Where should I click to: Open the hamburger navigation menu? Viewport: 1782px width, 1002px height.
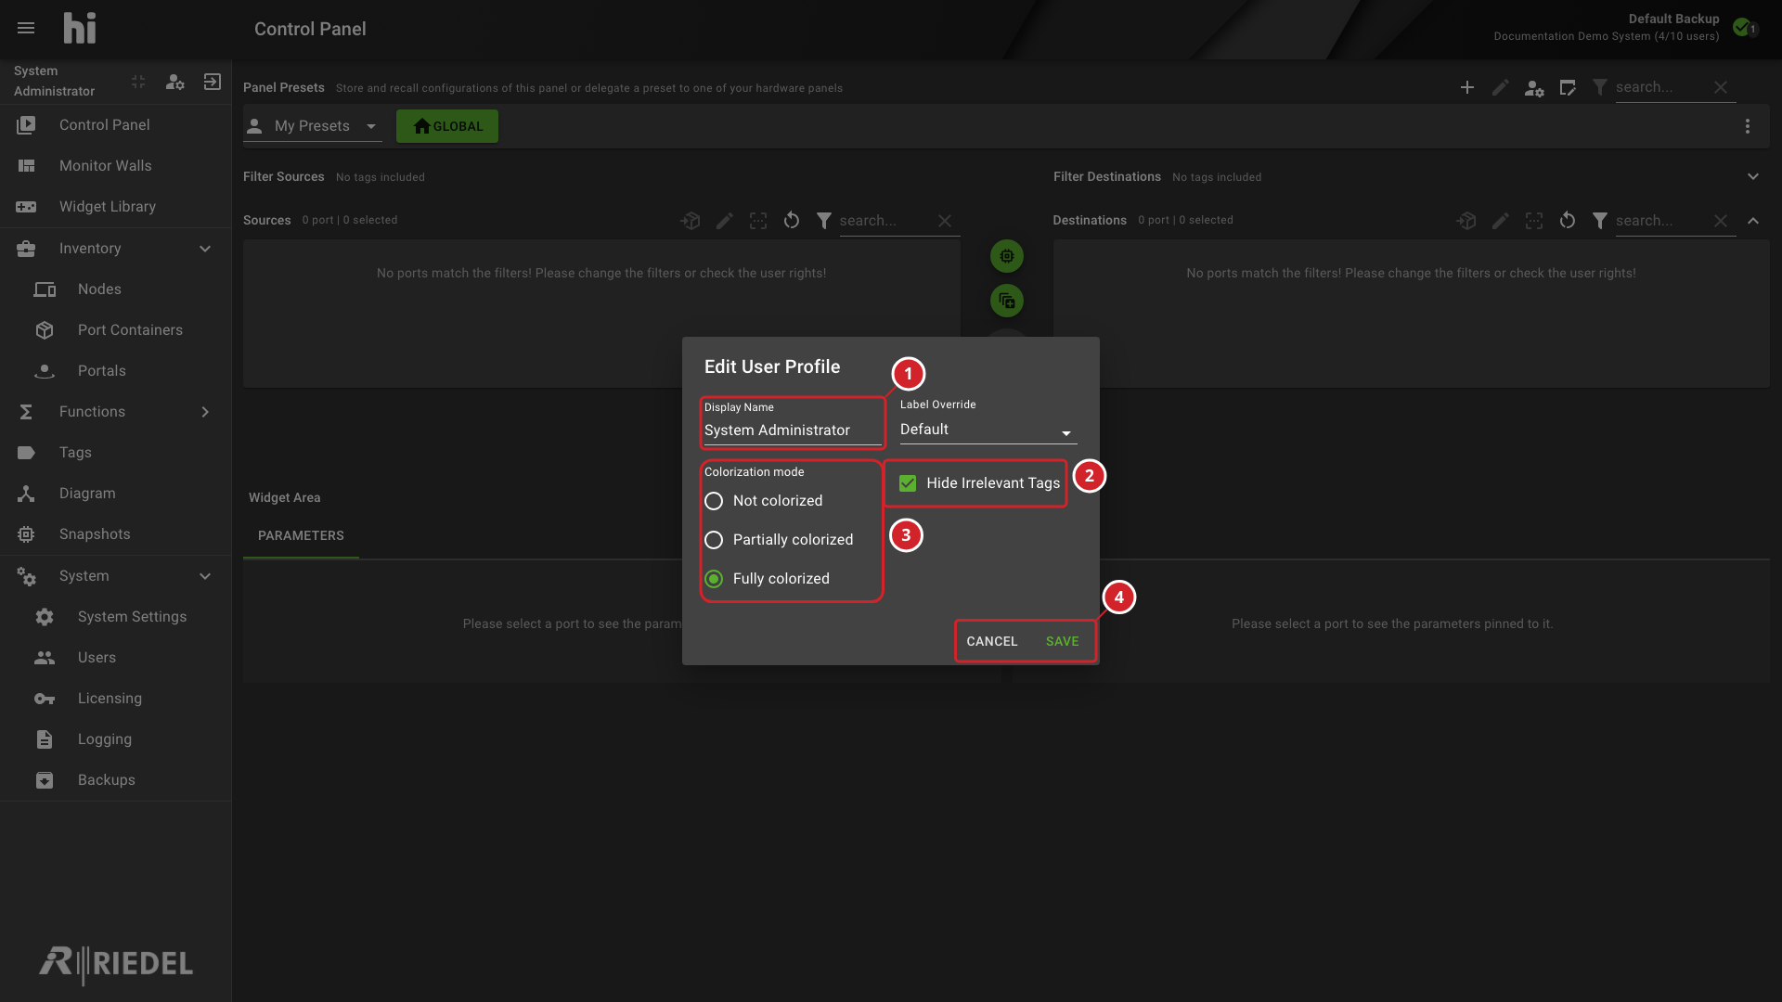pyautogui.click(x=26, y=29)
